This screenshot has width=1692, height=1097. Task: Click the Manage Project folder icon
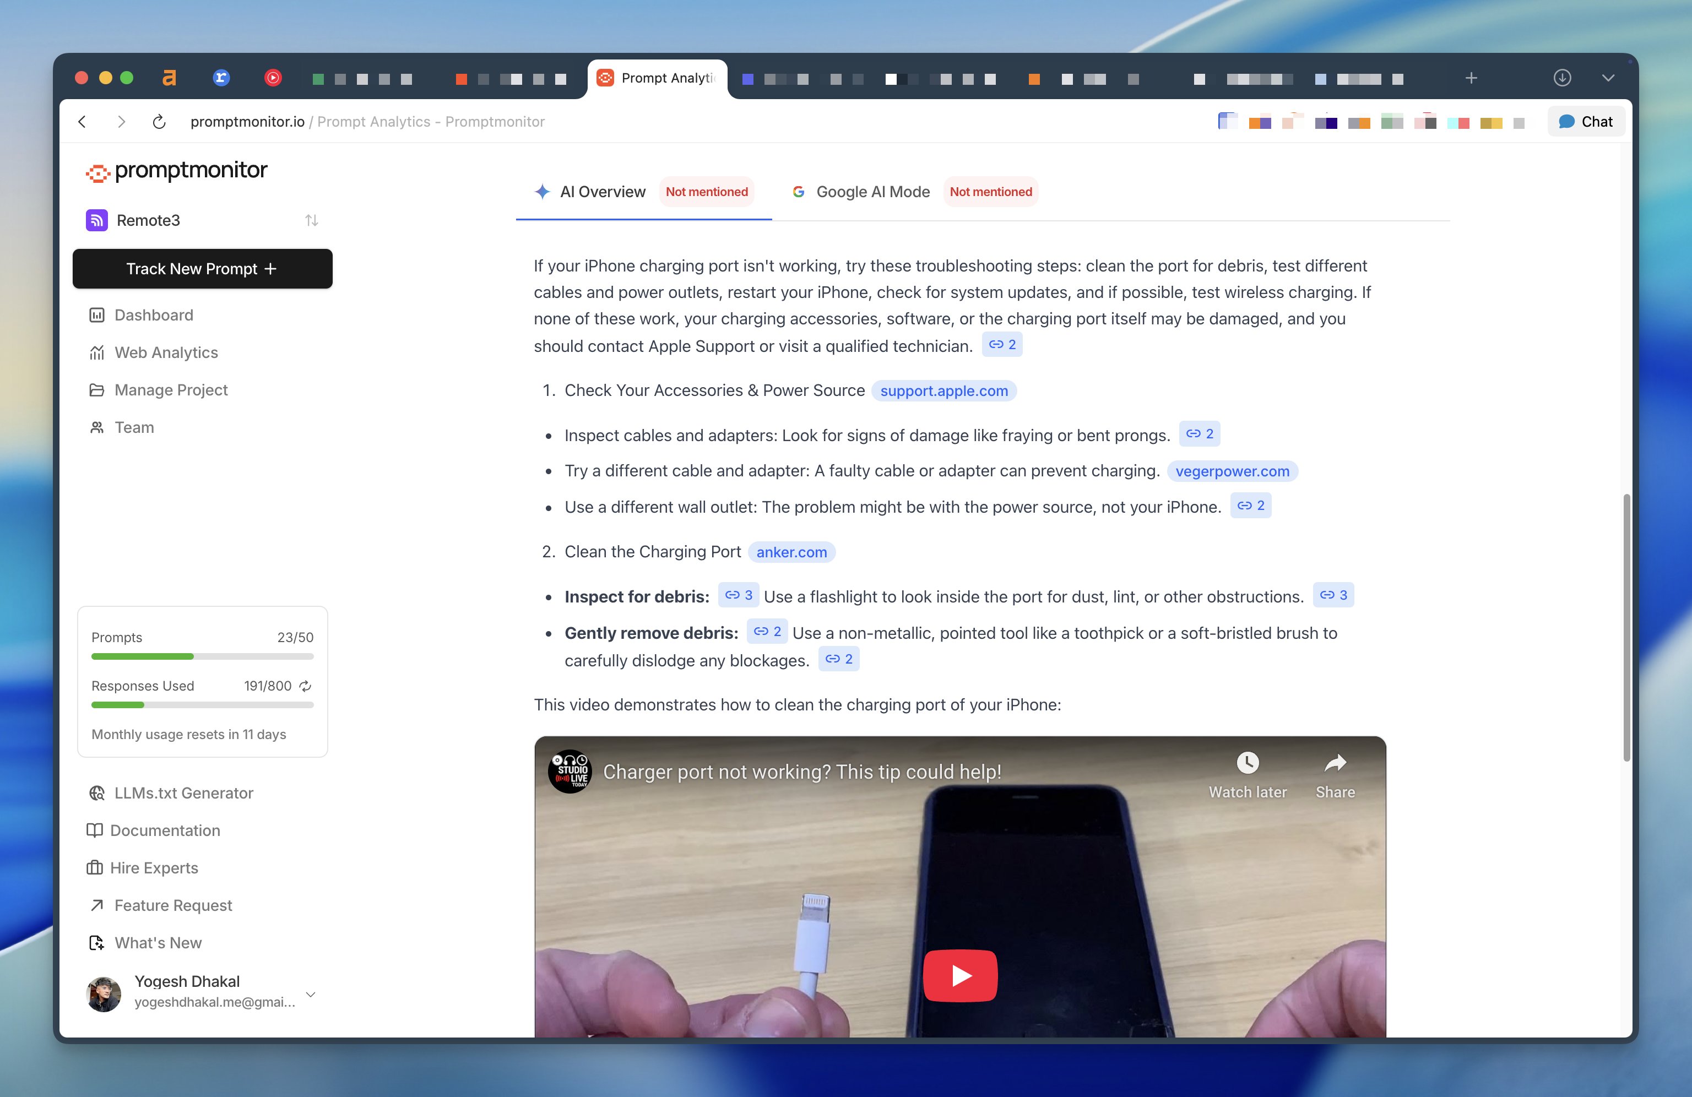(x=97, y=389)
